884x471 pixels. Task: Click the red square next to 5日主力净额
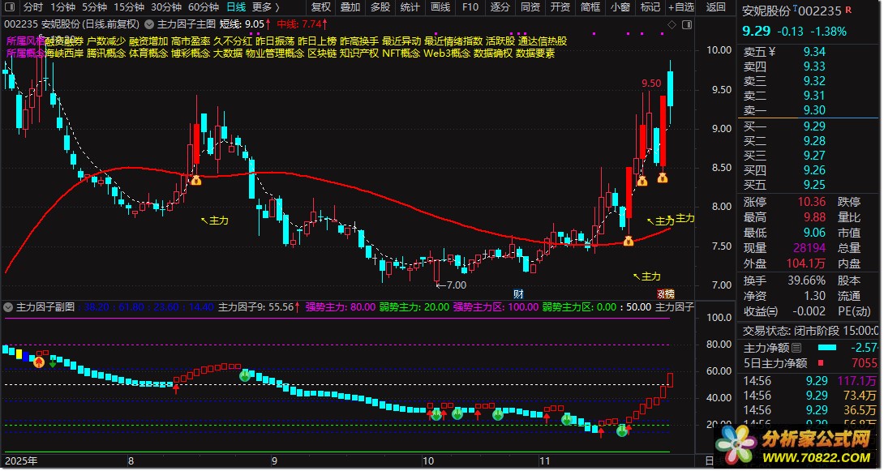(821, 363)
